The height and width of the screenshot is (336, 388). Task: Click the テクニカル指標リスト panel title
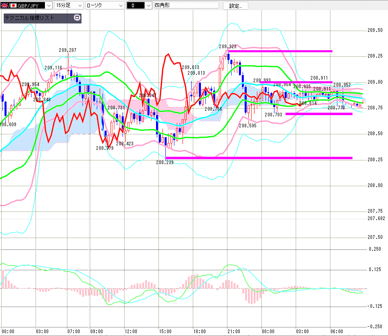(29, 18)
